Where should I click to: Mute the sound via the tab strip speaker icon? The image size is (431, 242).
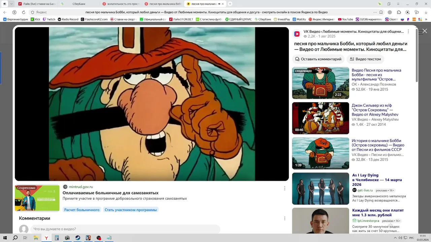[x=4, y=4]
